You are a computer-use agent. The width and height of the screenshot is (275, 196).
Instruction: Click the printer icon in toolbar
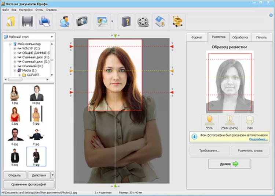[44, 22]
